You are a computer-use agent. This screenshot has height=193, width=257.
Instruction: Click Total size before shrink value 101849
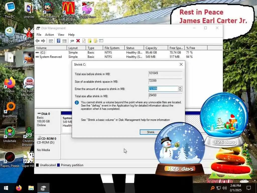(x=165, y=74)
